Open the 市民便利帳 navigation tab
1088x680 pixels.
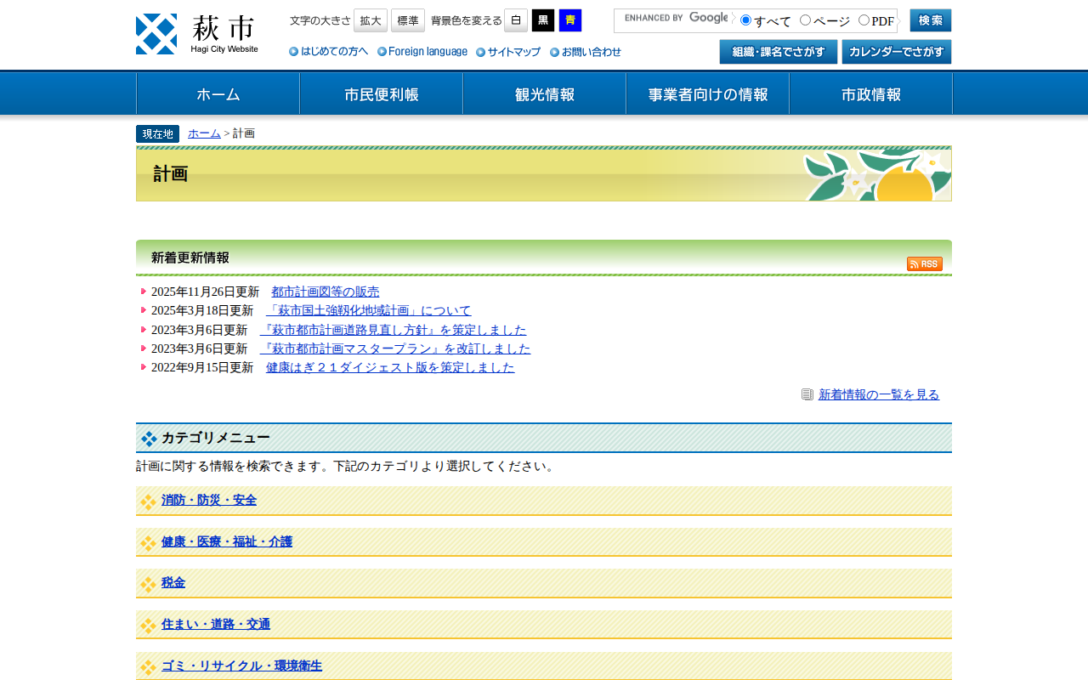click(381, 93)
